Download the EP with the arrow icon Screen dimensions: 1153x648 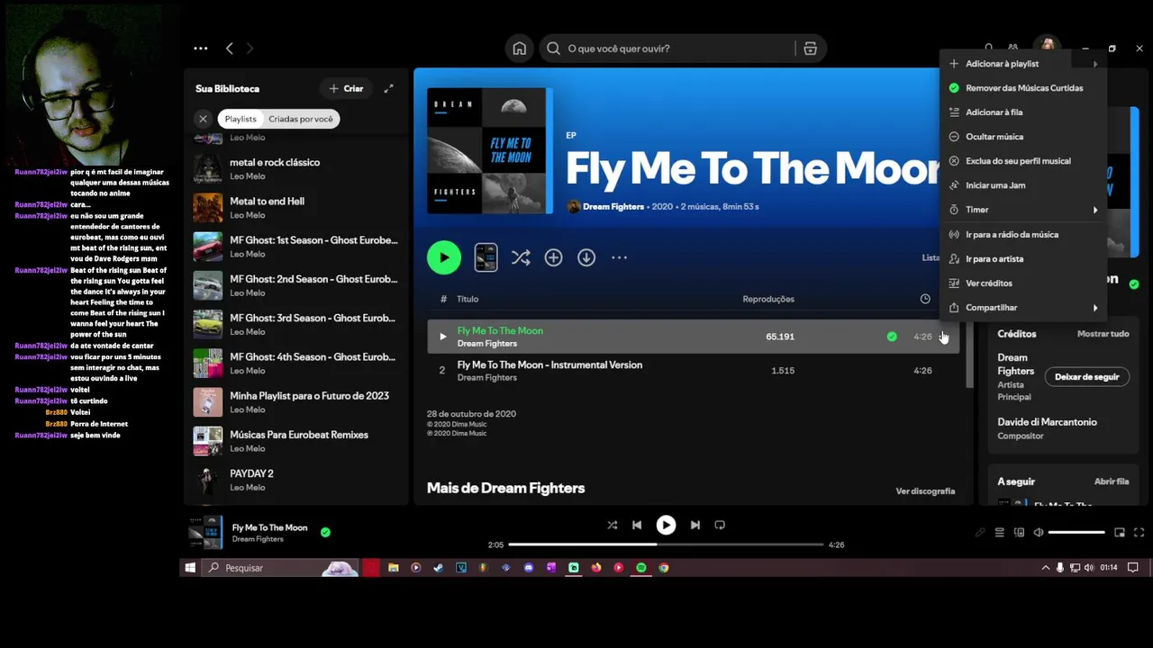click(x=586, y=257)
